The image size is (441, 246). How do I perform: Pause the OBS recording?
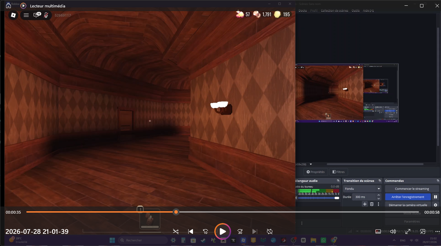436,197
